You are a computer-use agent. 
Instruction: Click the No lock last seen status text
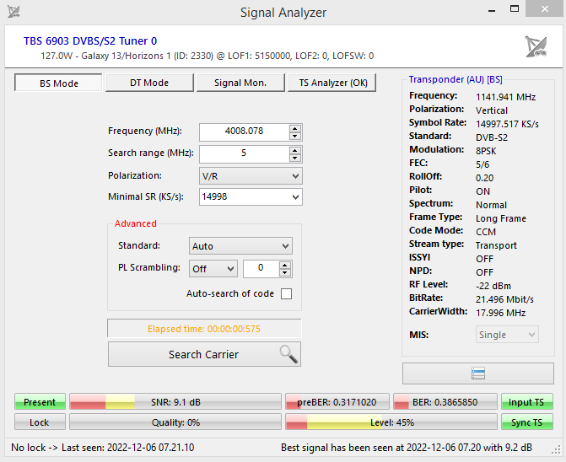click(103, 448)
